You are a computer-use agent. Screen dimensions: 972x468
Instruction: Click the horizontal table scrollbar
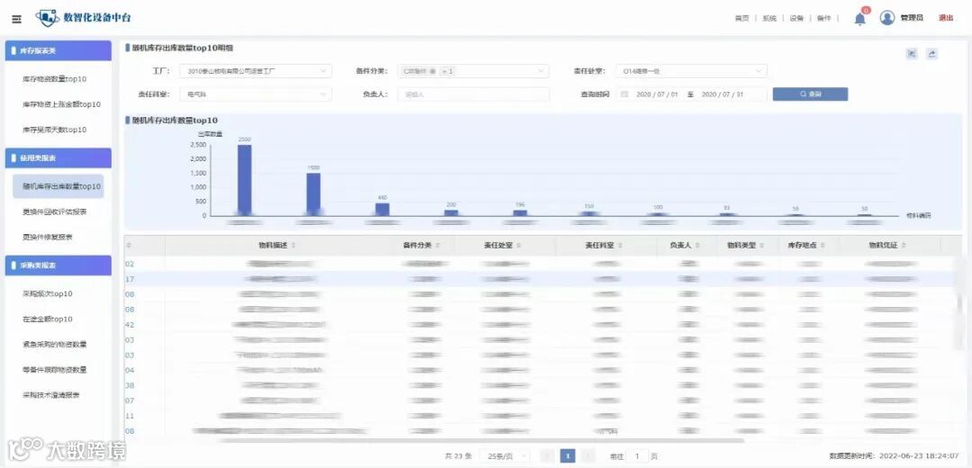481,441
